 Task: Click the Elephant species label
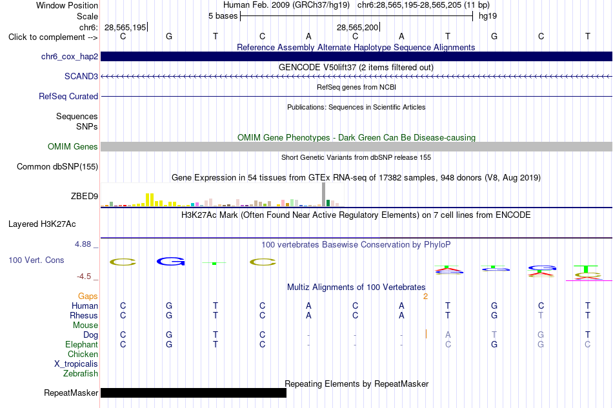click(81, 344)
